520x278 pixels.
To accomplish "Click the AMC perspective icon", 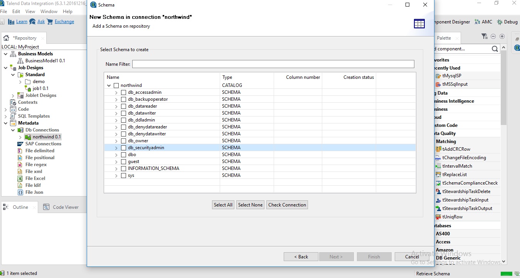I will (x=477, y=22).
